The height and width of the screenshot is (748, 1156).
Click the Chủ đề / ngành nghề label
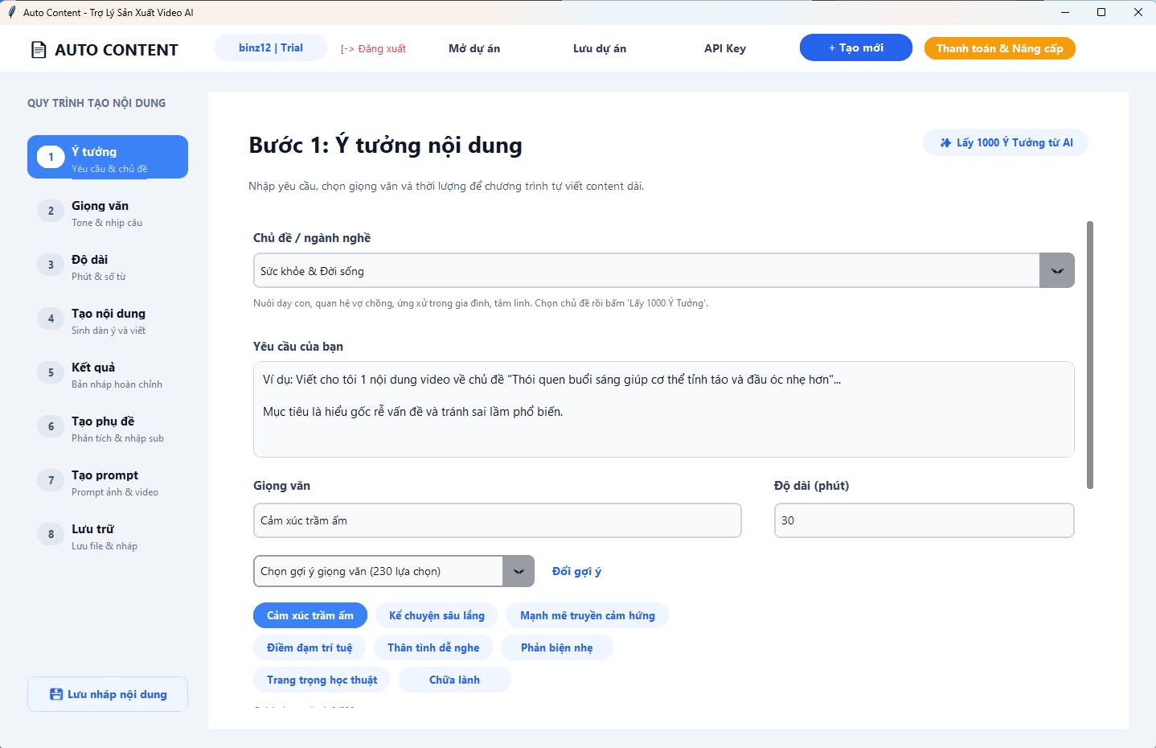point(312,238)
